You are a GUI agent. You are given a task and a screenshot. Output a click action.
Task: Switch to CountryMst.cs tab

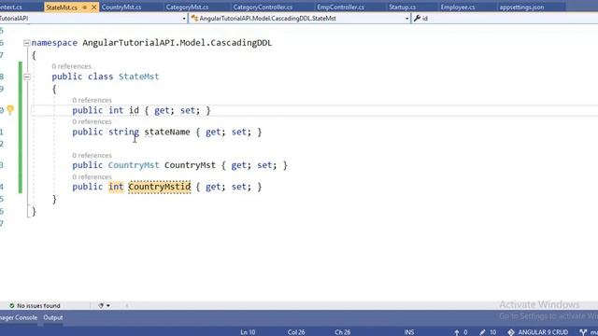121,7
